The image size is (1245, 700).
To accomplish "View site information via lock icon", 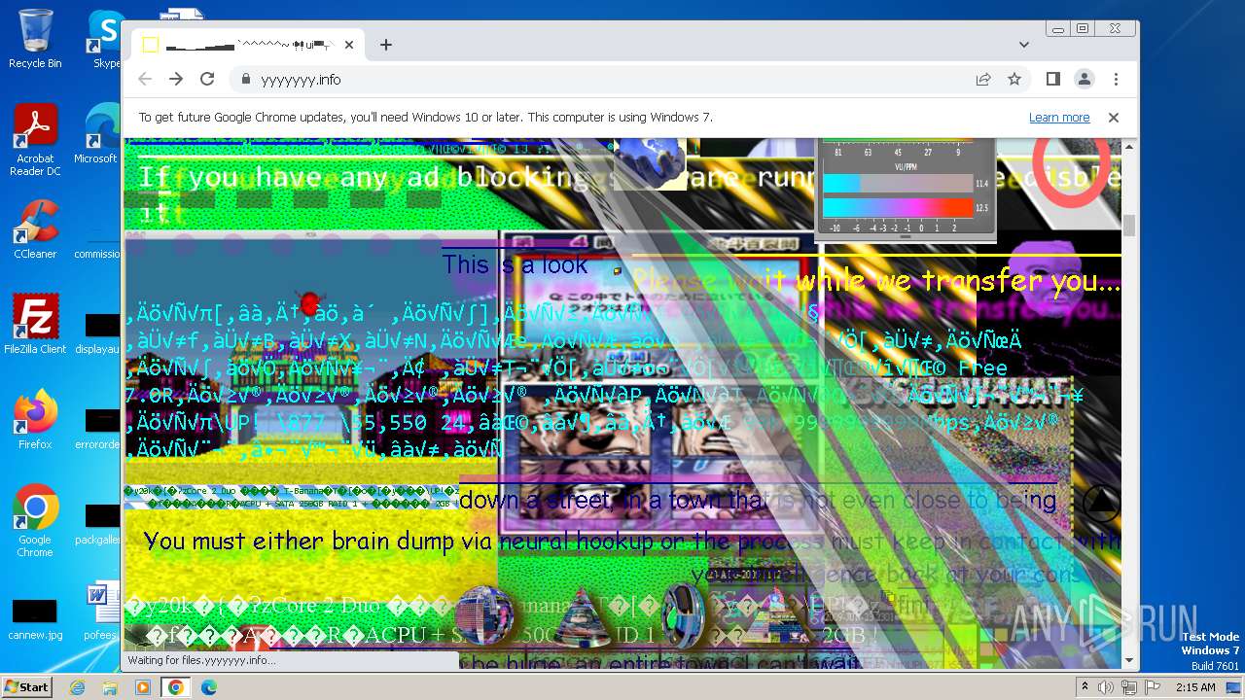I will pyautogui.click(x=245, y=80).
